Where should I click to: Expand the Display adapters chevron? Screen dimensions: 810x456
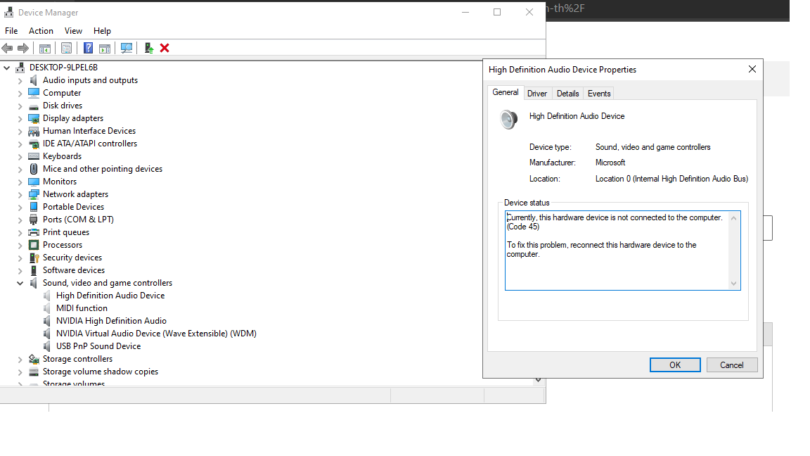pyautogui.click(x=20, y=118)
